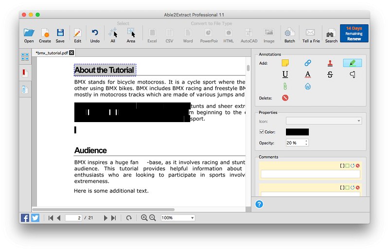Click the Opacity percentage field
This screenshot has width=389, height=251.
(x=295, y=143)
